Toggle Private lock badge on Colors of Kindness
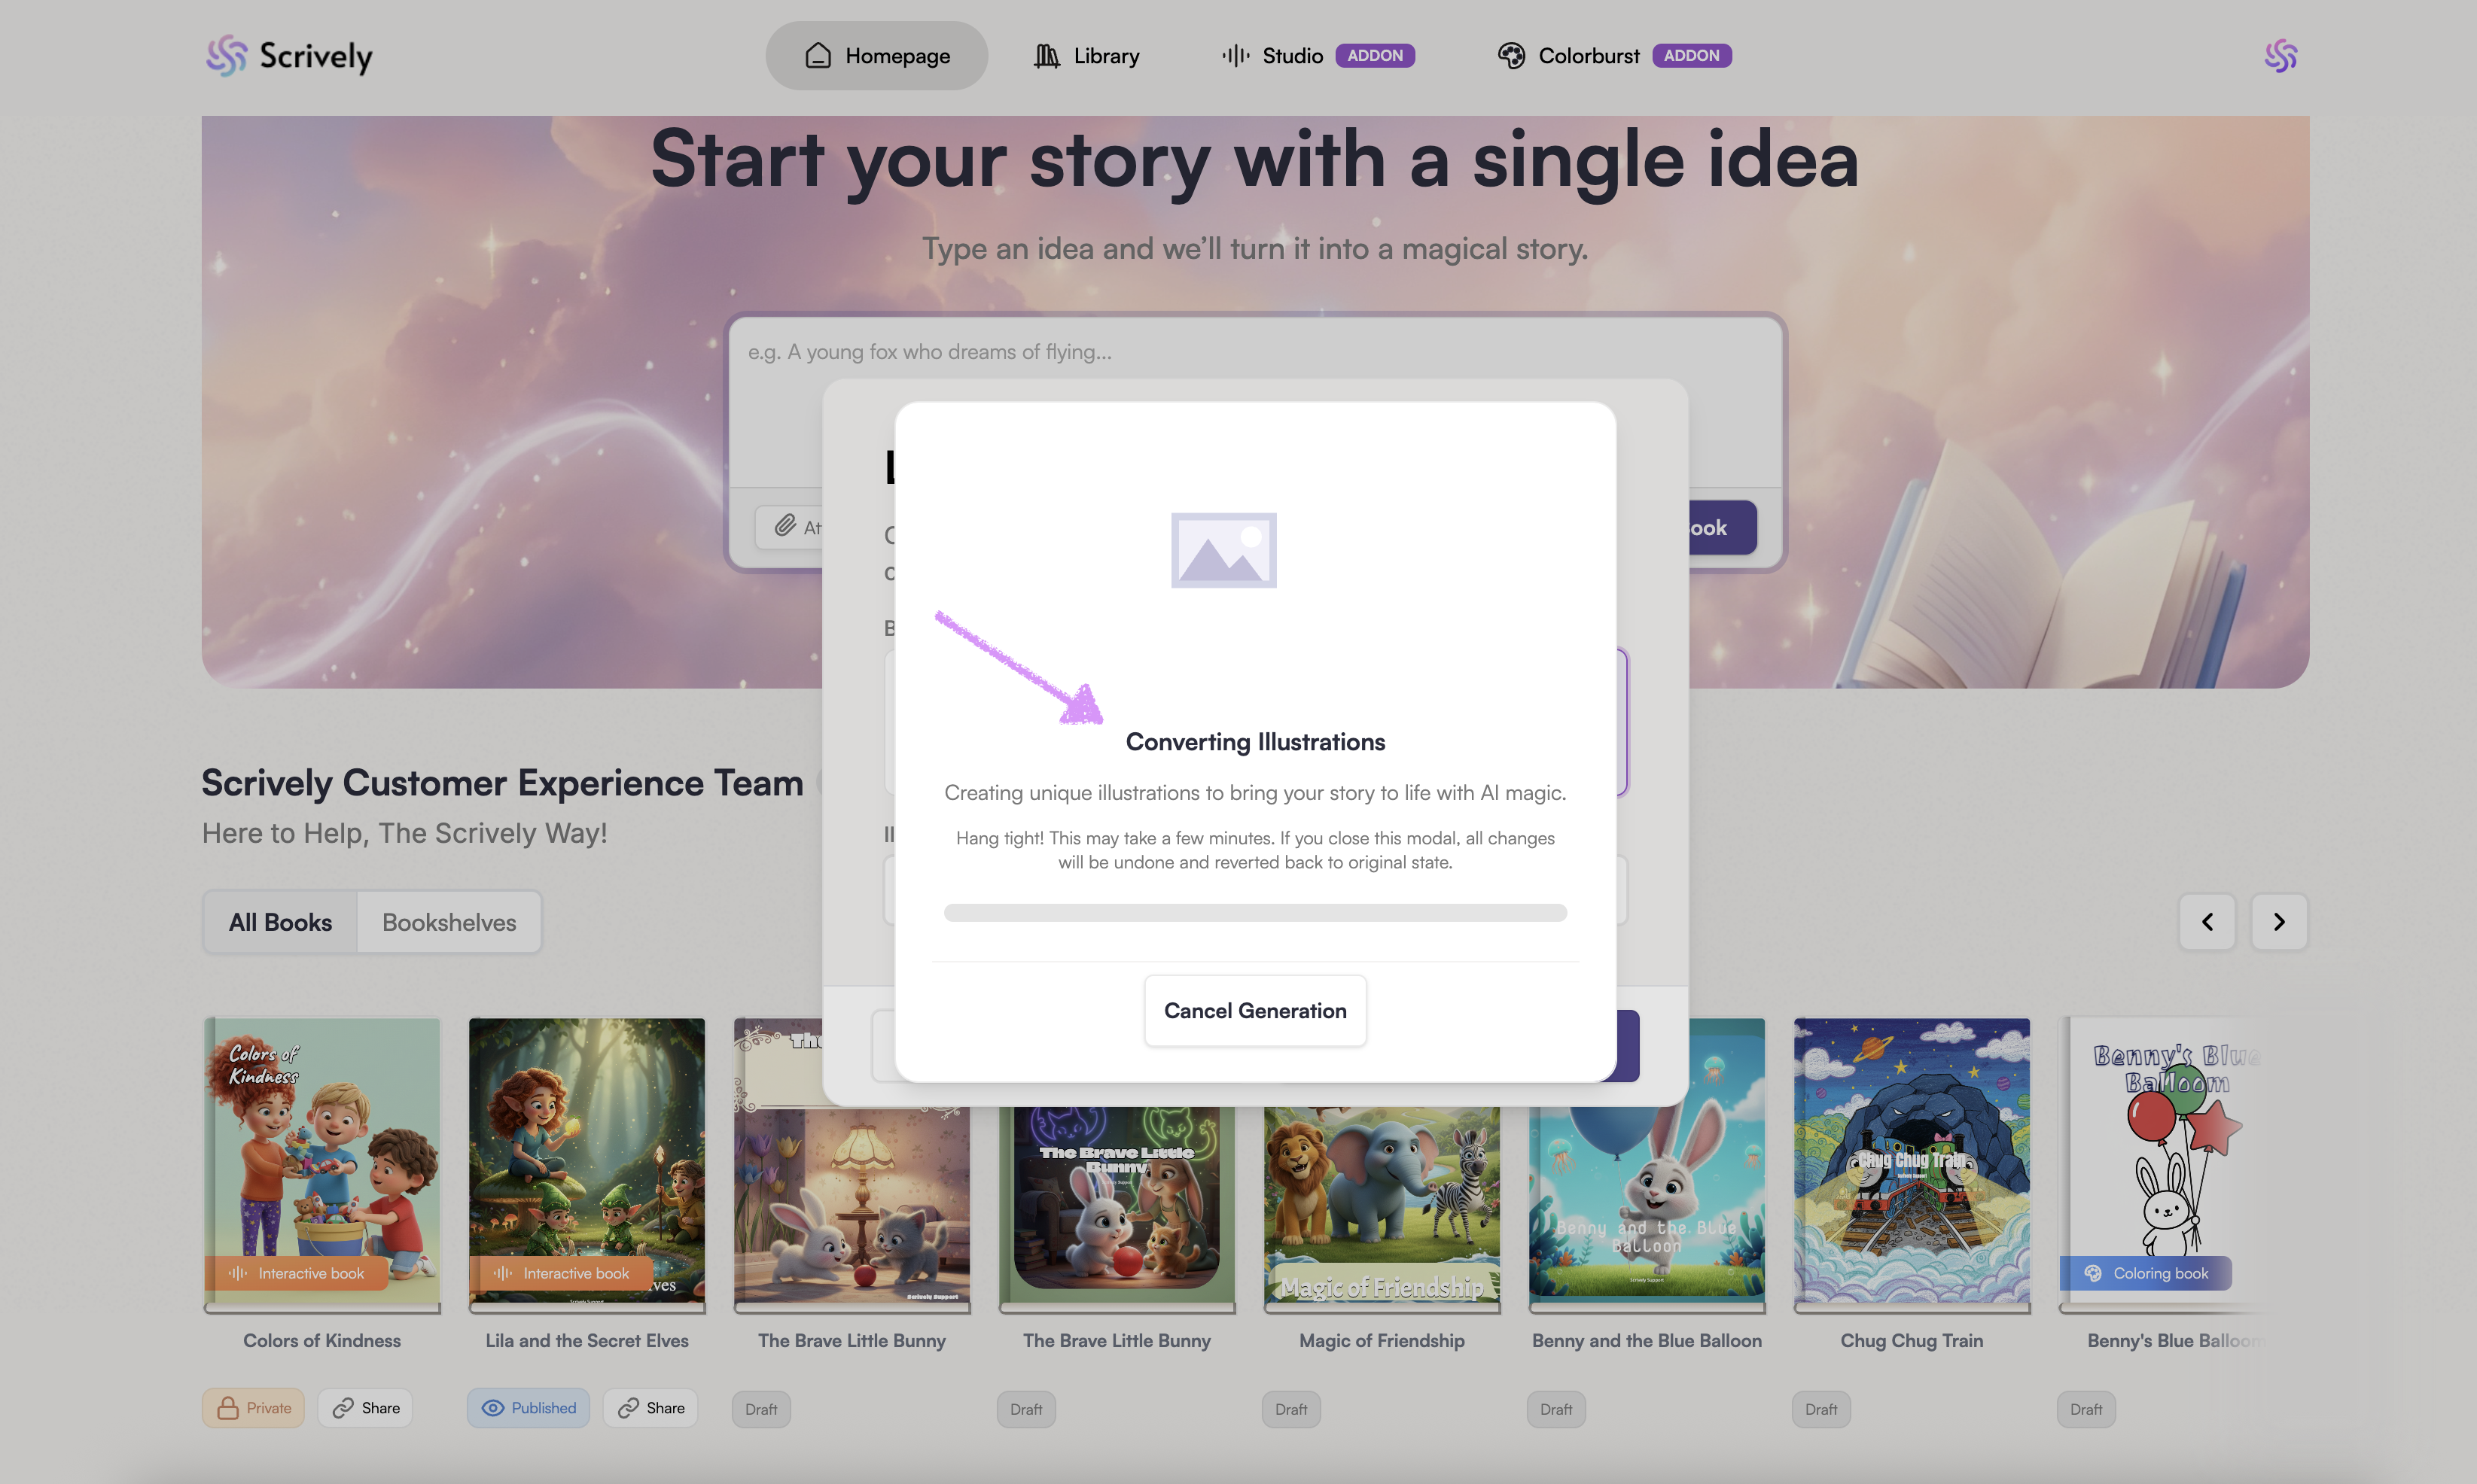2477x1484 pixels. click(x=253, y=1408)
